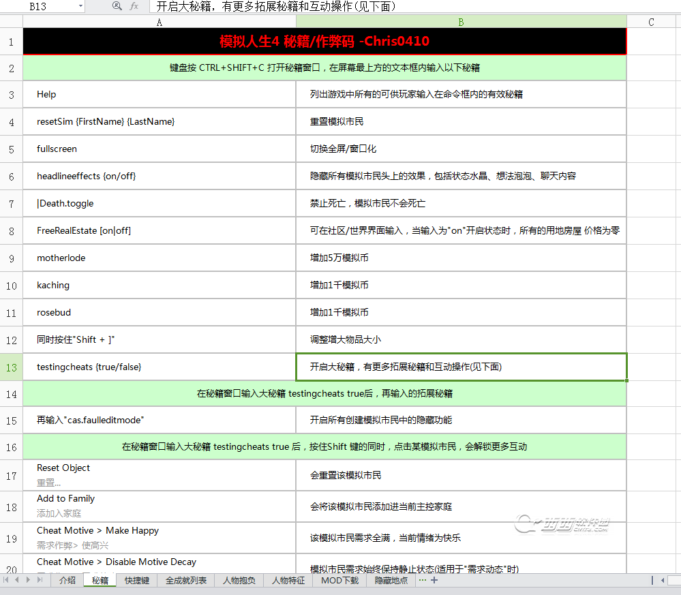Jump to last sheet navigation arrow
The width and height of the screenshot is (681, 595).
point(40,580)
